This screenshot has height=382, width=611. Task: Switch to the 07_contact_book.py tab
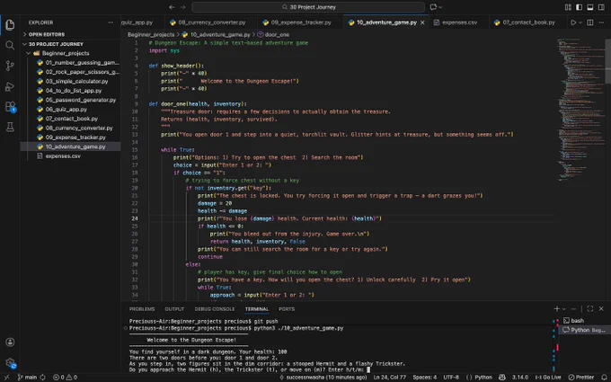(x=528, y=22)
